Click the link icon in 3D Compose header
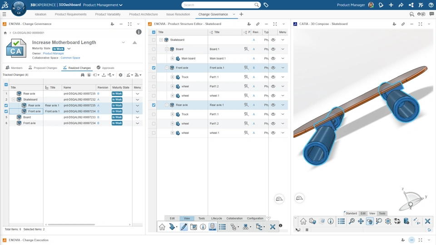 pyautogui.click(x=403, y=24)
